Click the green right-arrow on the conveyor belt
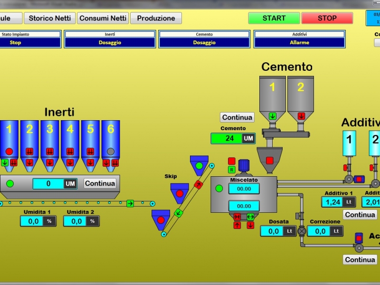The image size is (380, 285). point(130,203)
